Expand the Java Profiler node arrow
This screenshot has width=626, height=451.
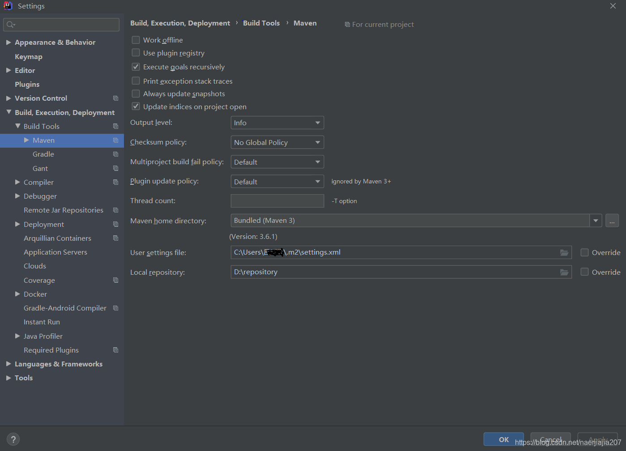(17, 336)
